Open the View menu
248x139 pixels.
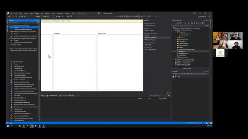(x=20, y=13)
